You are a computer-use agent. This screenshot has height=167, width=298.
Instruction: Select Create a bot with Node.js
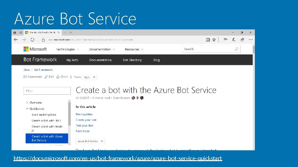[47, 128]
